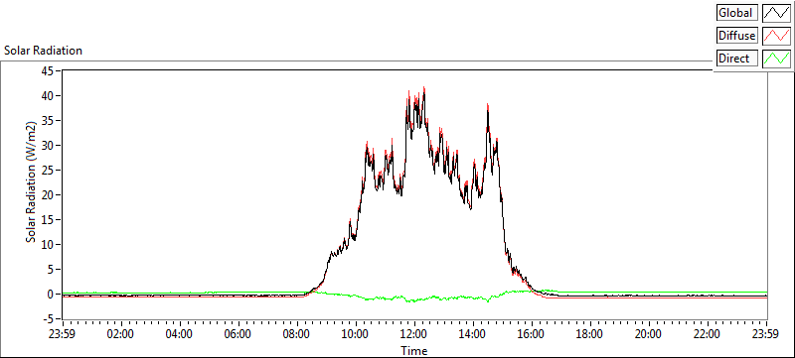Click the 25 y-axis tick value

47,170
